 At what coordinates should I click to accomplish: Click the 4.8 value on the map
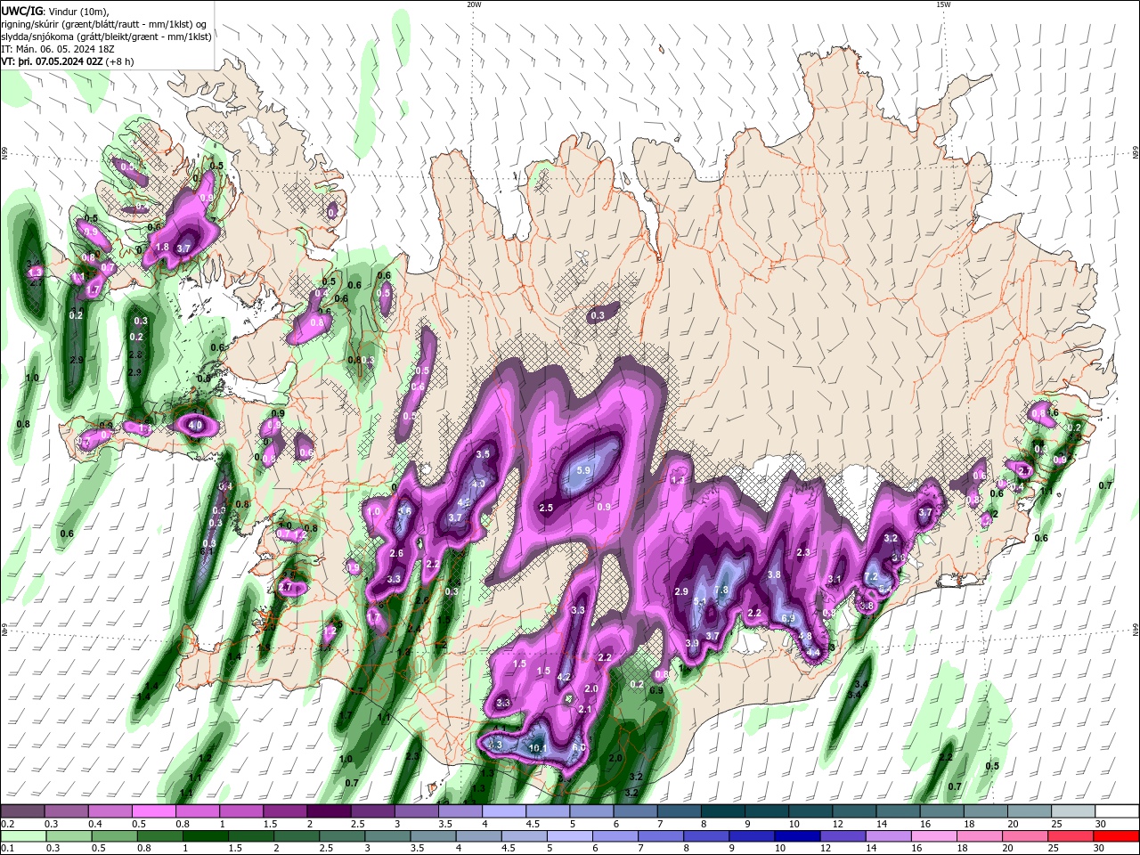pos(805,636)
